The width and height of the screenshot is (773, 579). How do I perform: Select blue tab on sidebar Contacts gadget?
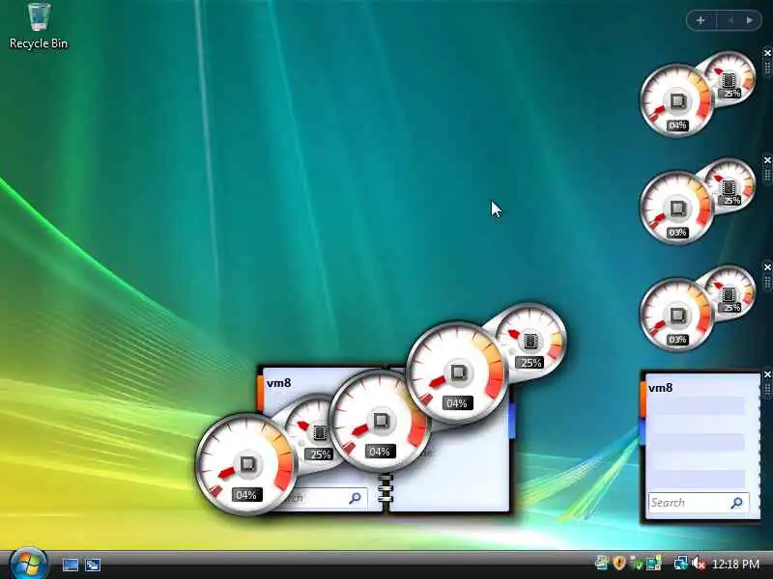tap(643, 430)
